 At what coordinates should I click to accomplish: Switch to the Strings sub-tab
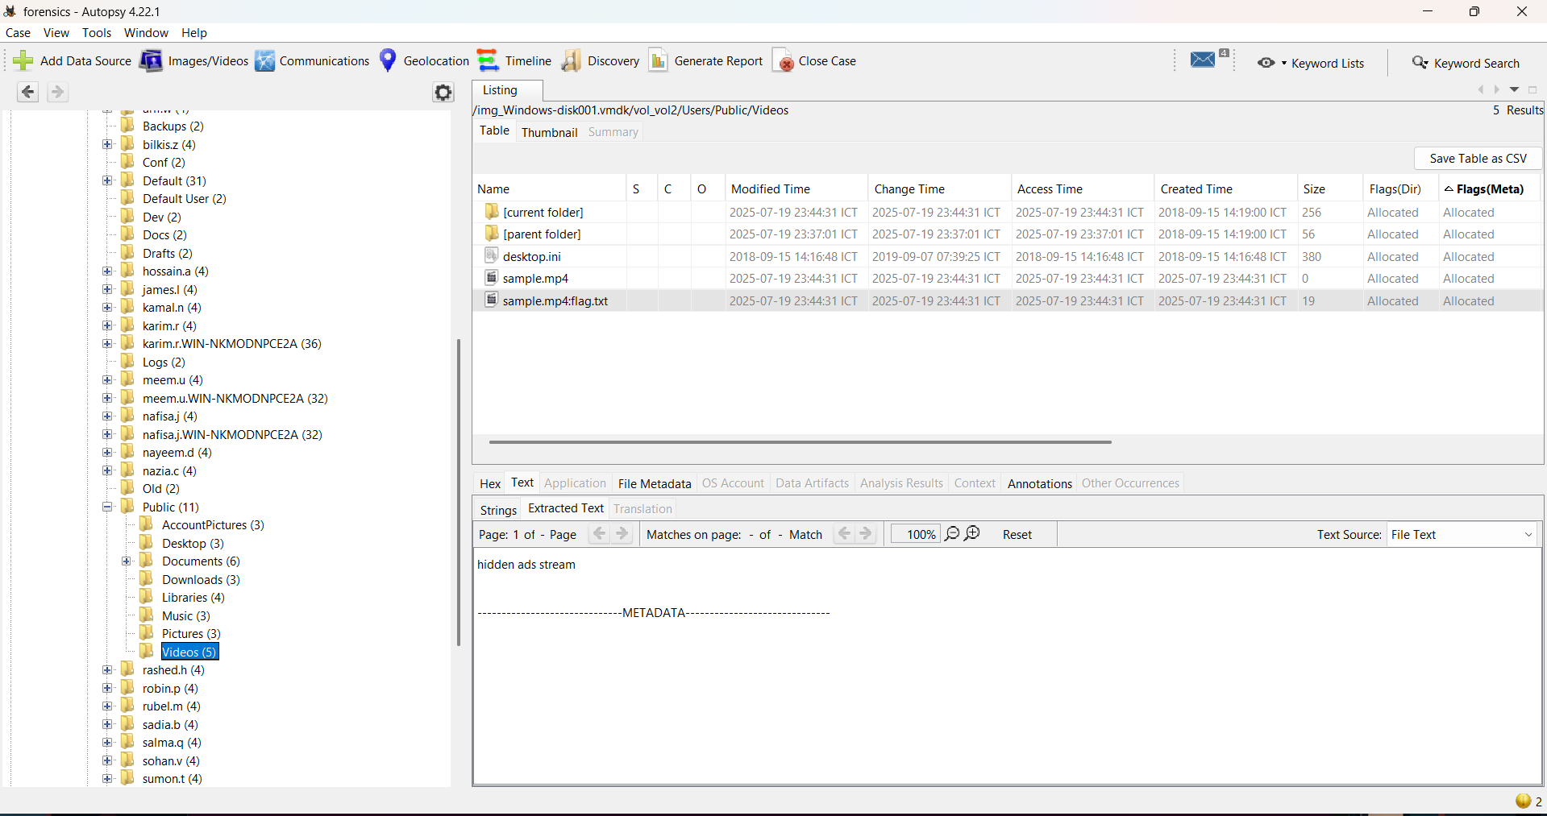click(498, 510)
